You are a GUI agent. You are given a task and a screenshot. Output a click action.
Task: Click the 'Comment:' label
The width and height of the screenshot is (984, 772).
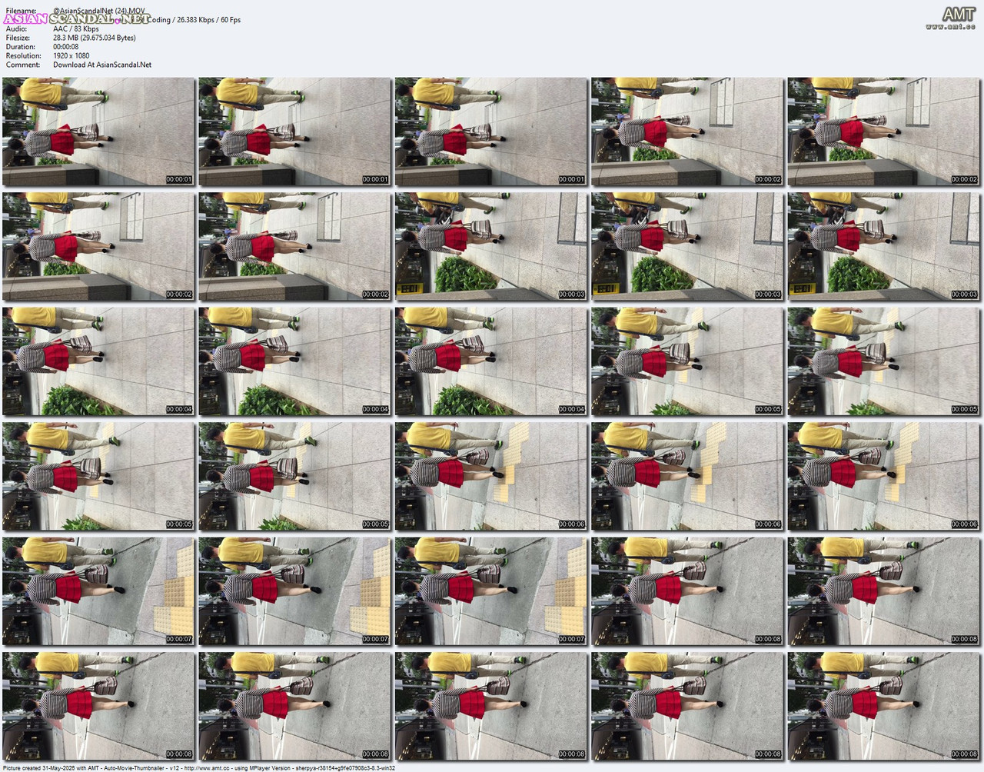coord(22,65)
